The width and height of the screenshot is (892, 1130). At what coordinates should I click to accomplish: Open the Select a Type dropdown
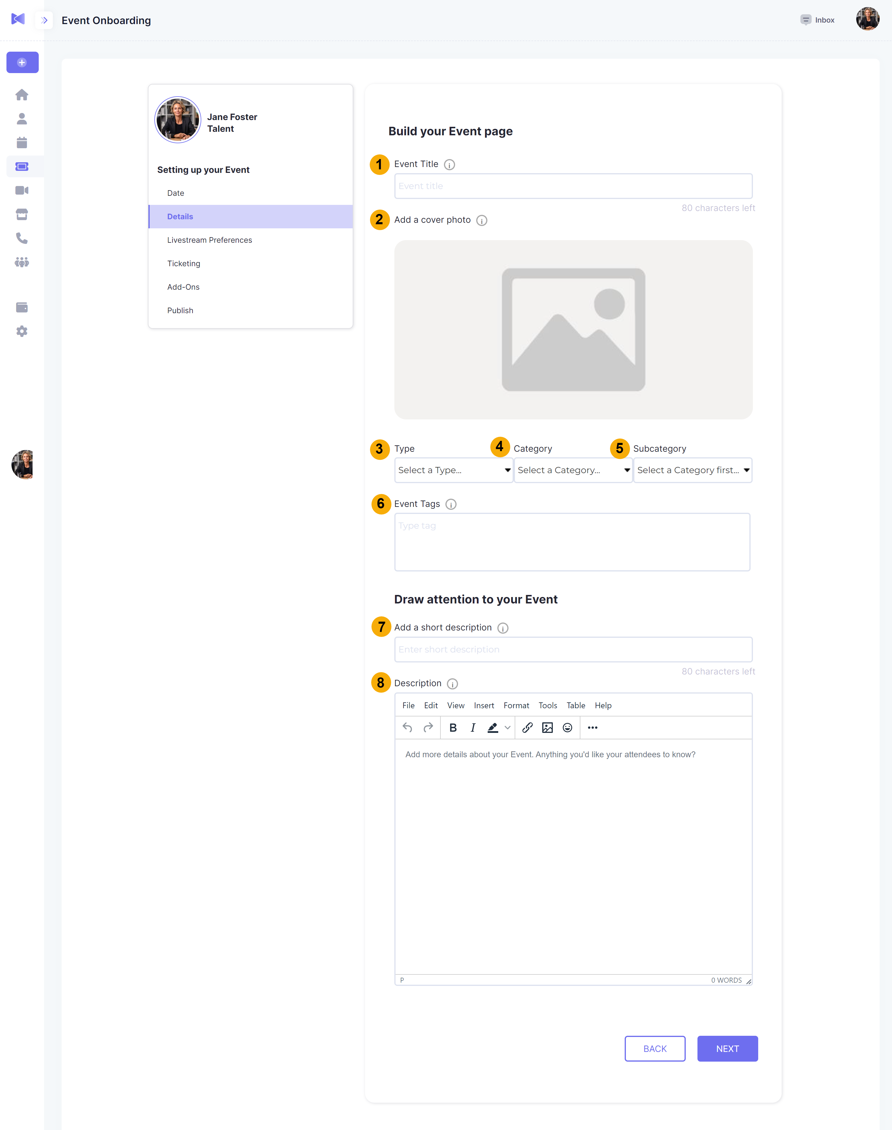453,470
